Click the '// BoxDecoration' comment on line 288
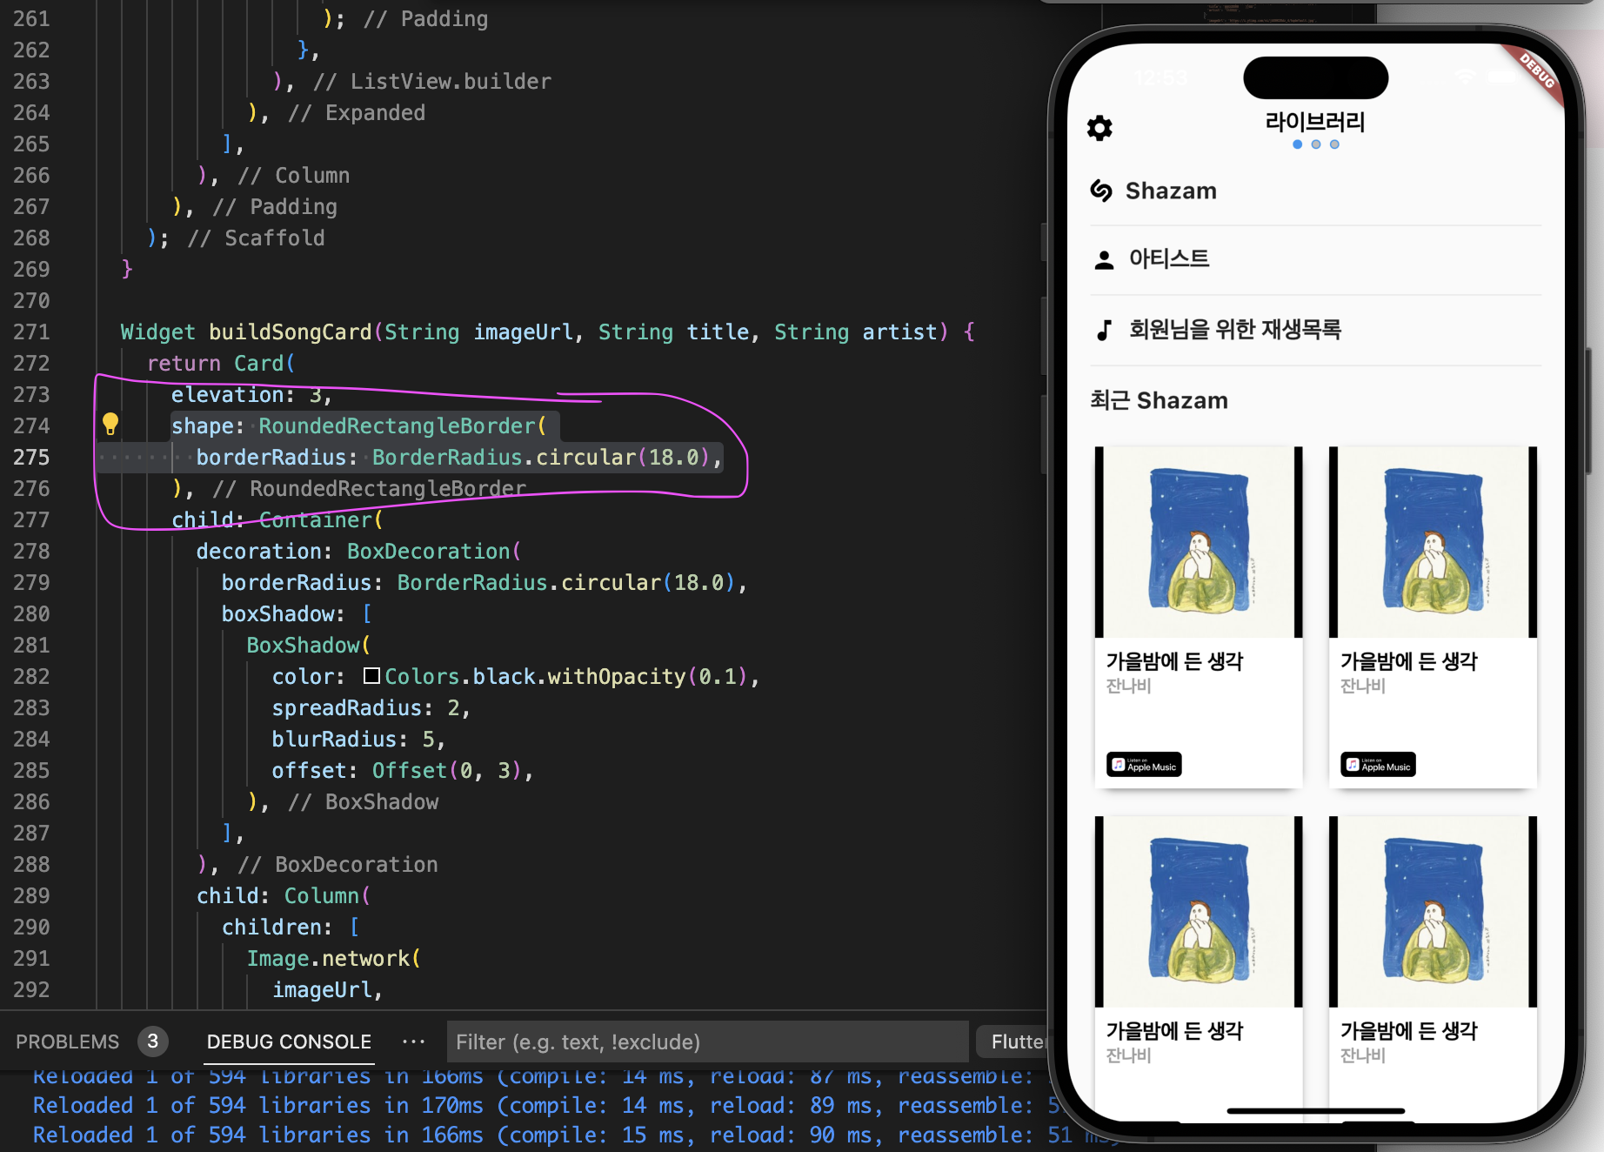 (338, 864)
